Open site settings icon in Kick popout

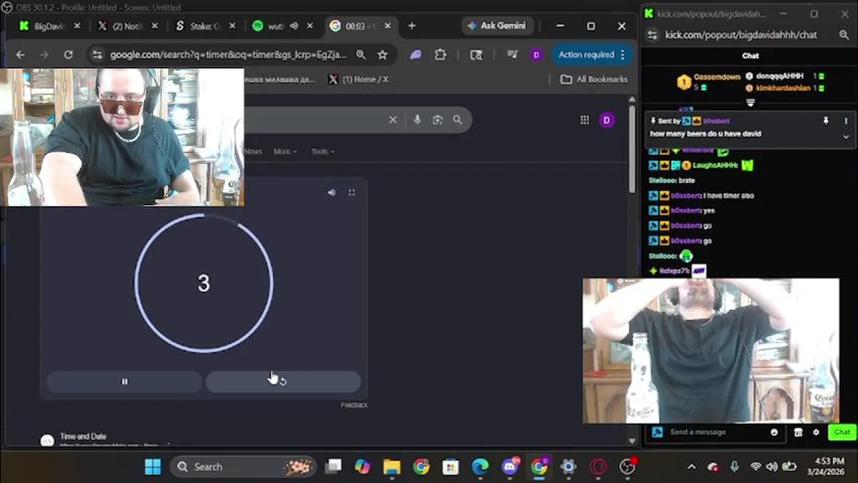(x=653, y=35)
